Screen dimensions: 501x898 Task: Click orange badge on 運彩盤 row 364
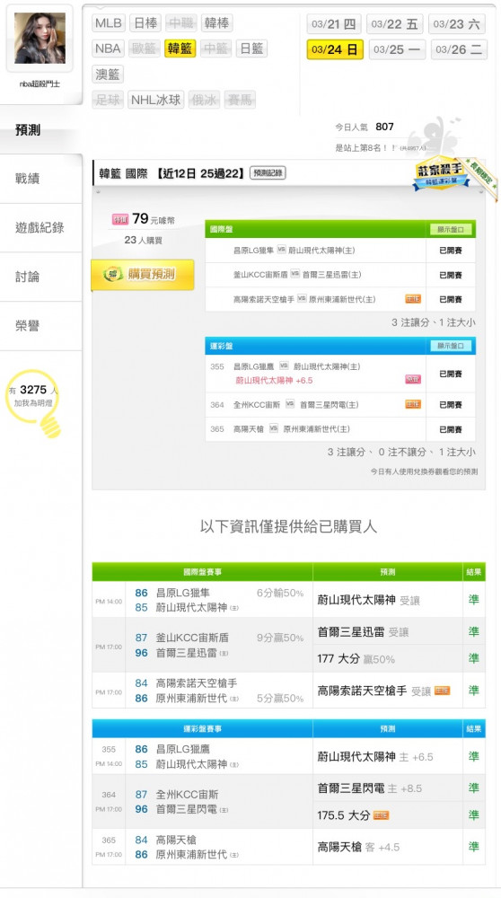[413, 404]
